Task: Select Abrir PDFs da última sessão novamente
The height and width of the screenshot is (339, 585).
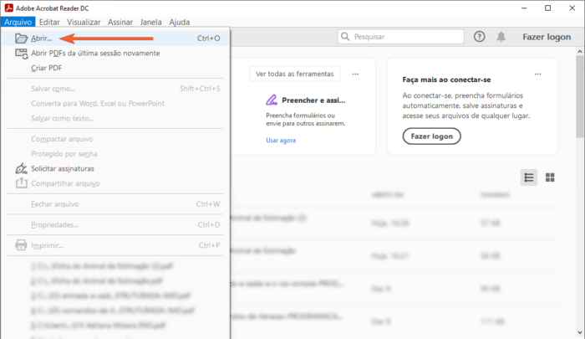Action: click(115, 53)
